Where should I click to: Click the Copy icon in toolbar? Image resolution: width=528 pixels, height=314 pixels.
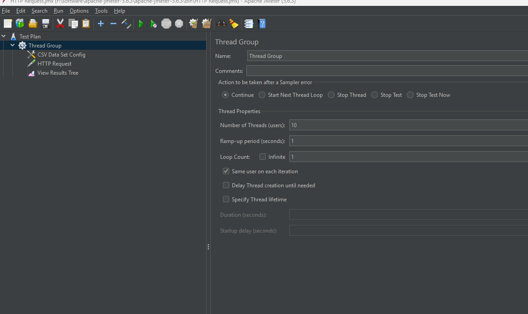[73, 24]
